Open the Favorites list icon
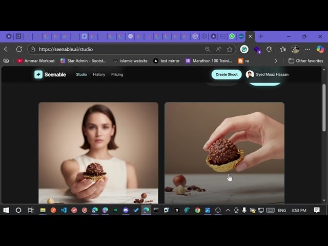328x246 pixels. click(x=282, y=49)
